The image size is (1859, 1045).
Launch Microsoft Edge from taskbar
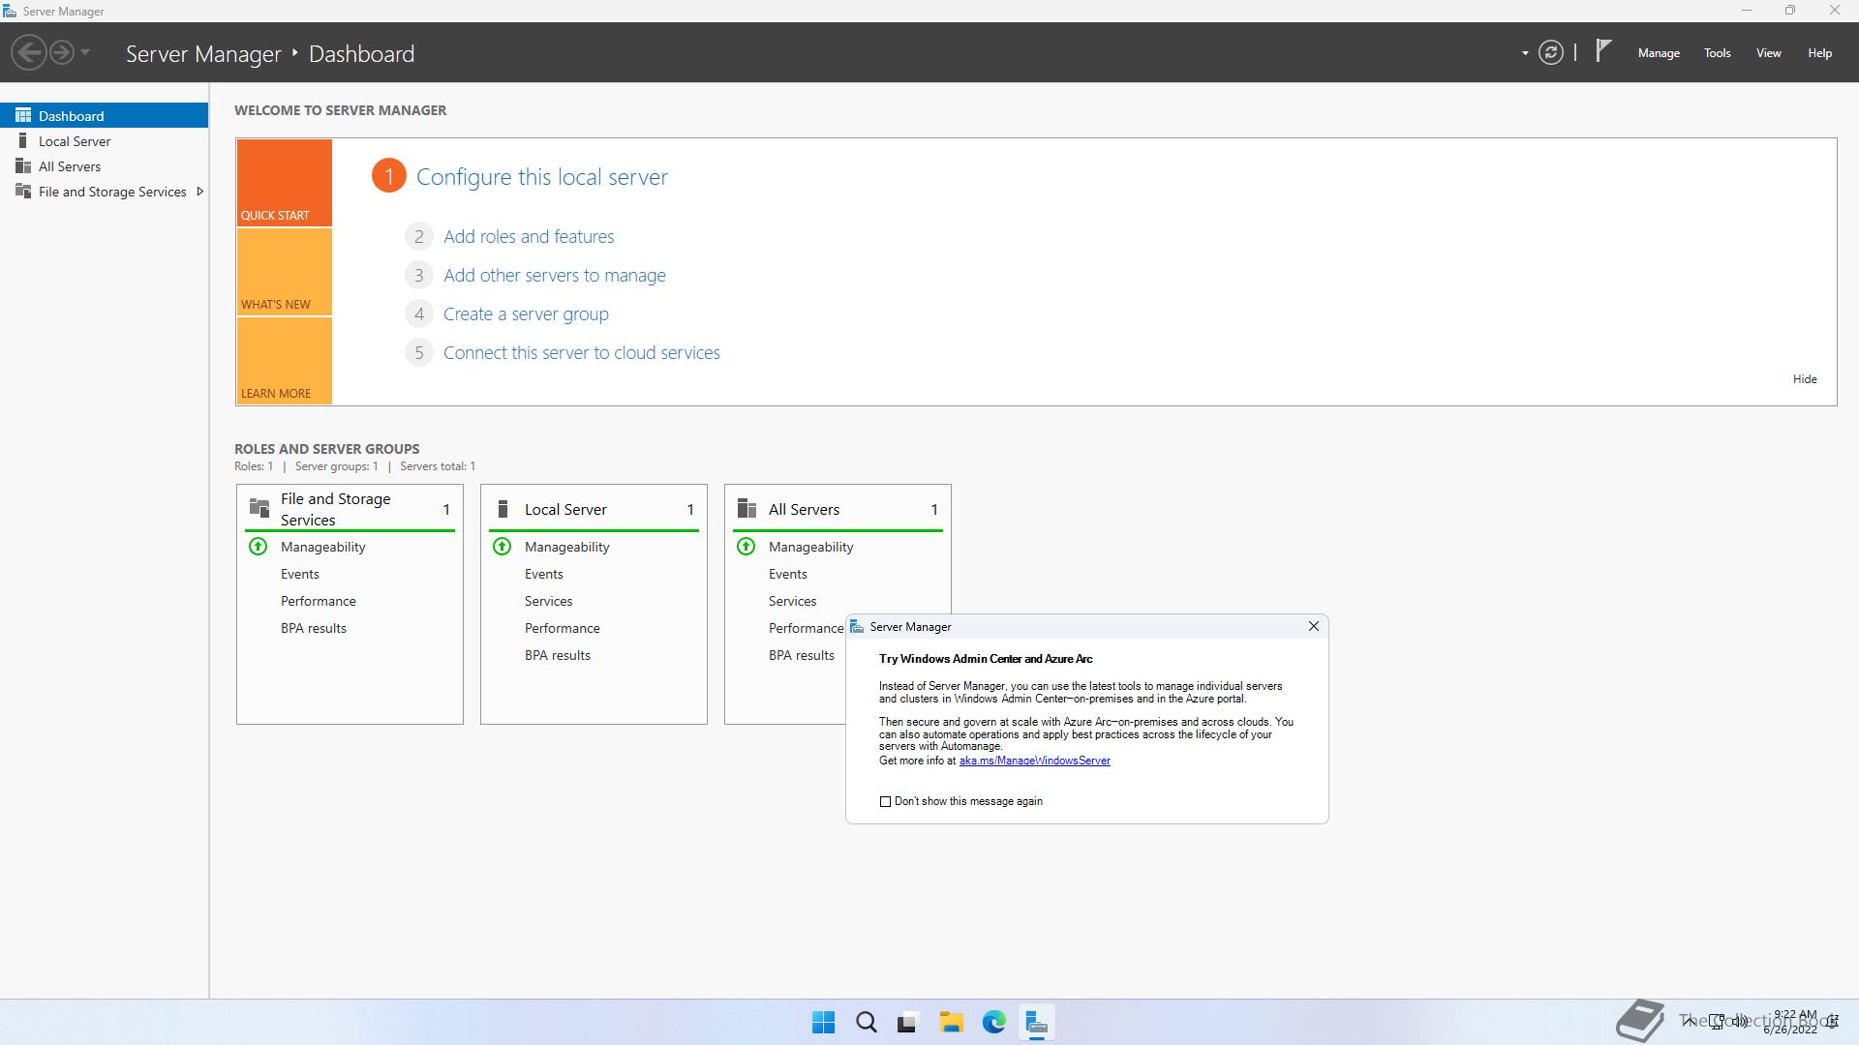tap(994, 1022)
